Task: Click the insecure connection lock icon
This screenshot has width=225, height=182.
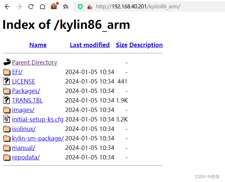Action: pos(90,7)
